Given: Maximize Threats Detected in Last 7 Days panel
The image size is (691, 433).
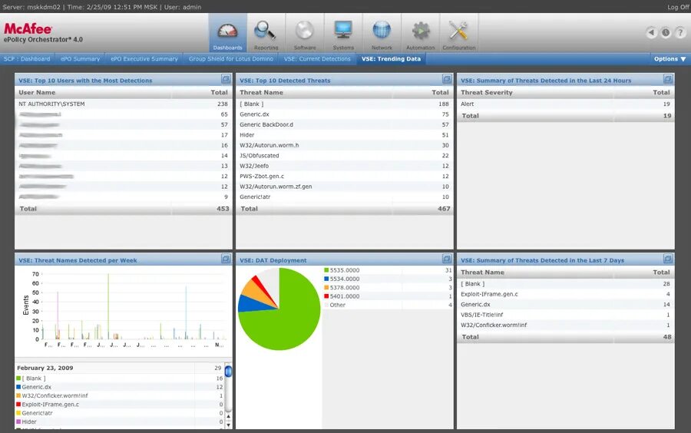Looking at the screenshot, I should (668, 259).
